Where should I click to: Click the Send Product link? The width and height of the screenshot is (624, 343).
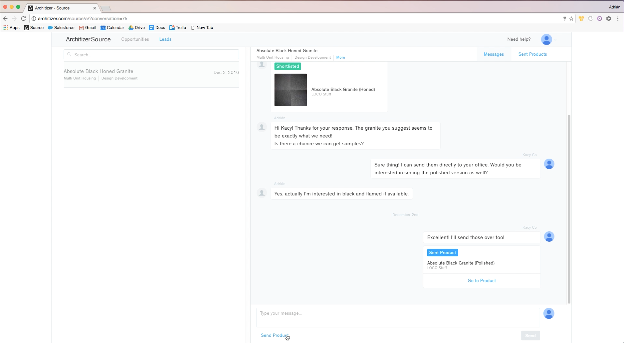(274, 335)
